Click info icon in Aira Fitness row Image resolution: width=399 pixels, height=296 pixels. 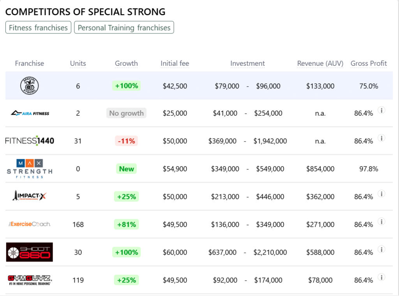pos(381,110)
